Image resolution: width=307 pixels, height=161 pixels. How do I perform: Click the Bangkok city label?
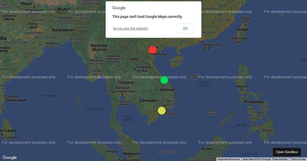[123, 87]
